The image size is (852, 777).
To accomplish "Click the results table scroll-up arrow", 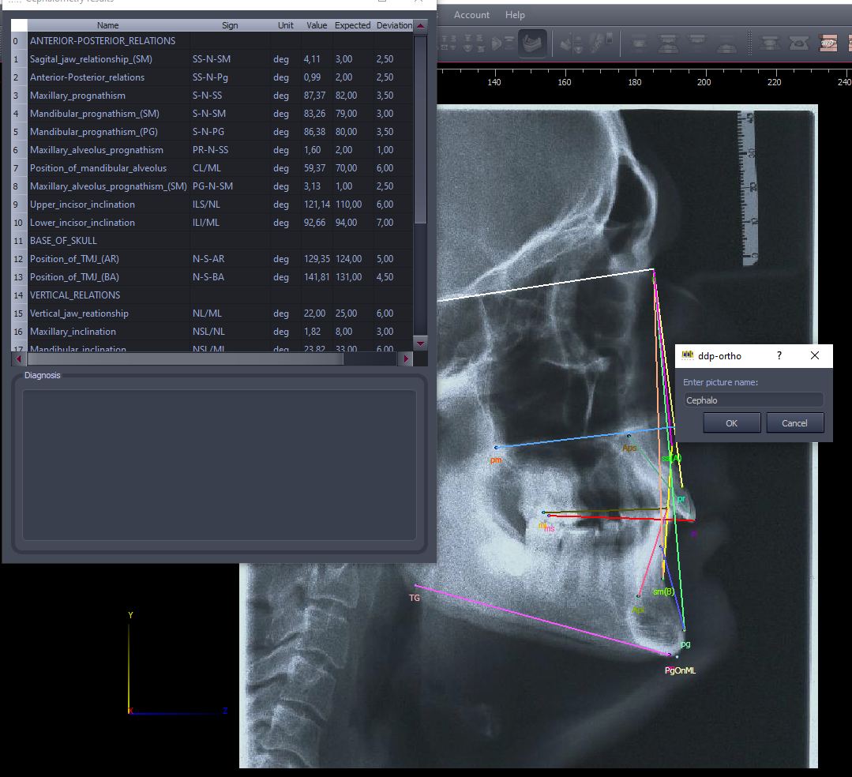I will click(420, 26).
